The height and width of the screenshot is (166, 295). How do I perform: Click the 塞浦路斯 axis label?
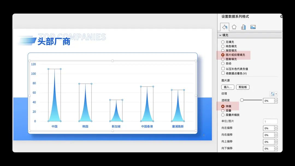coord(178,126)
